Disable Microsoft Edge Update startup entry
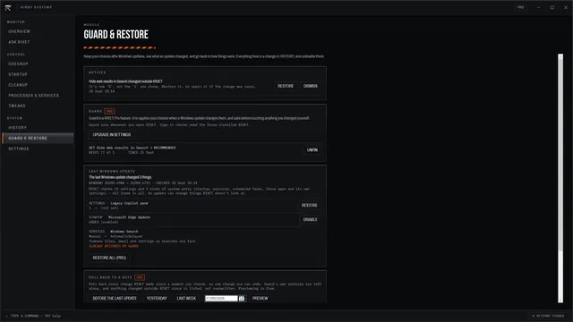Screen dimensions: 573x322 point(311,220)
